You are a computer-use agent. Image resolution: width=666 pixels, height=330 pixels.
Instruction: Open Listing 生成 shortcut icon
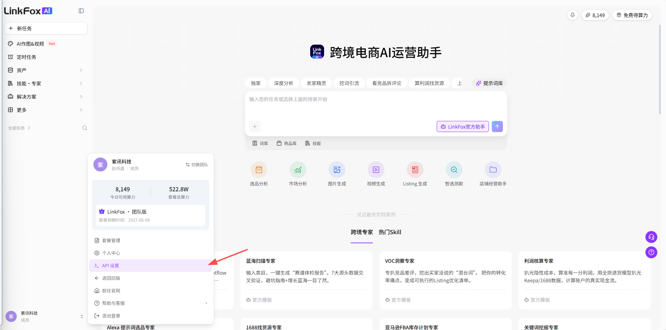pyautogui.click(x=415, y=170)
